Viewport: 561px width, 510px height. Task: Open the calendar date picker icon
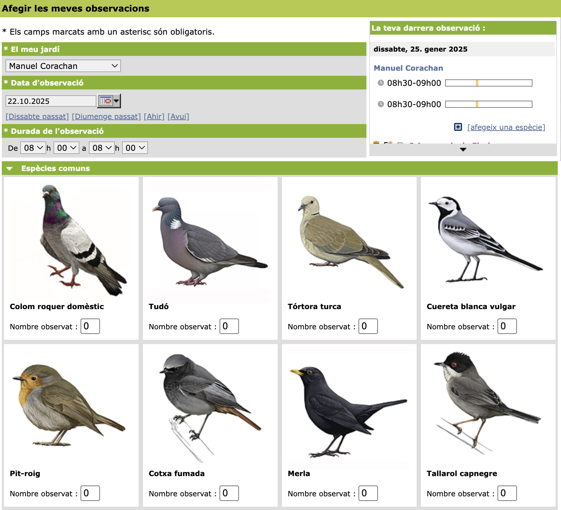108,101
